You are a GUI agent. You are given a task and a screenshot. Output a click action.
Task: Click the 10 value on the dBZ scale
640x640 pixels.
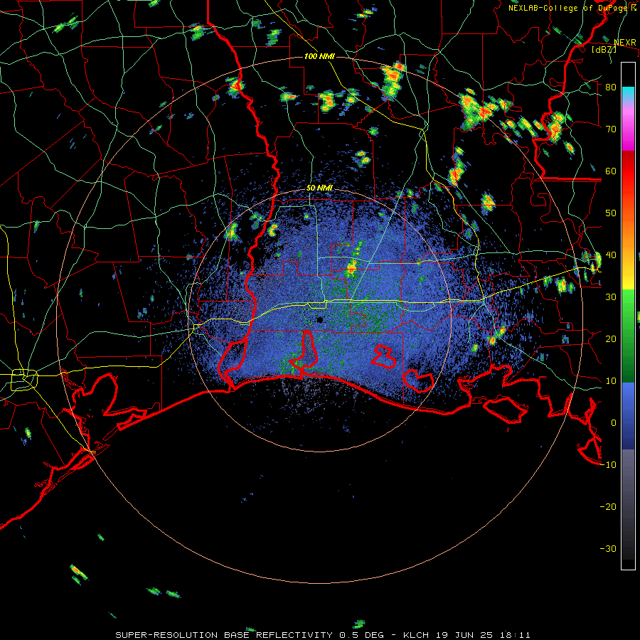pyautogui.click(x=611, y=381)
